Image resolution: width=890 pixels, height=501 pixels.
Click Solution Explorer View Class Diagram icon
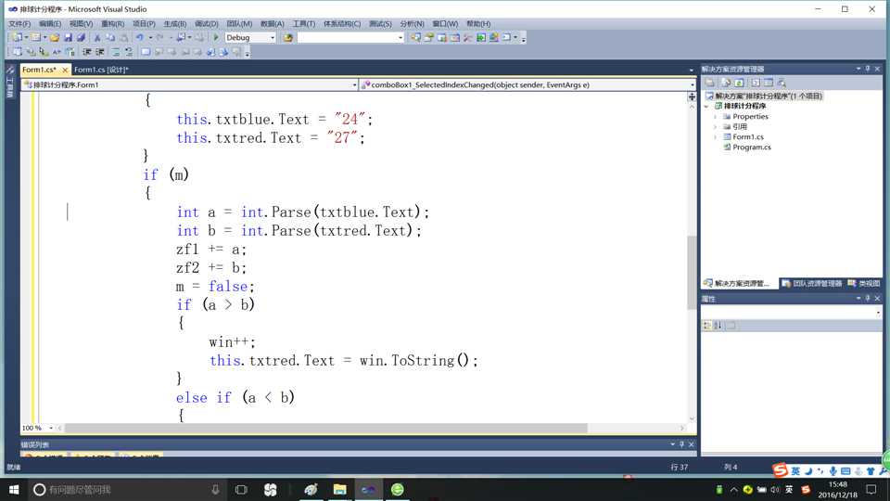(x=782, y=83)
